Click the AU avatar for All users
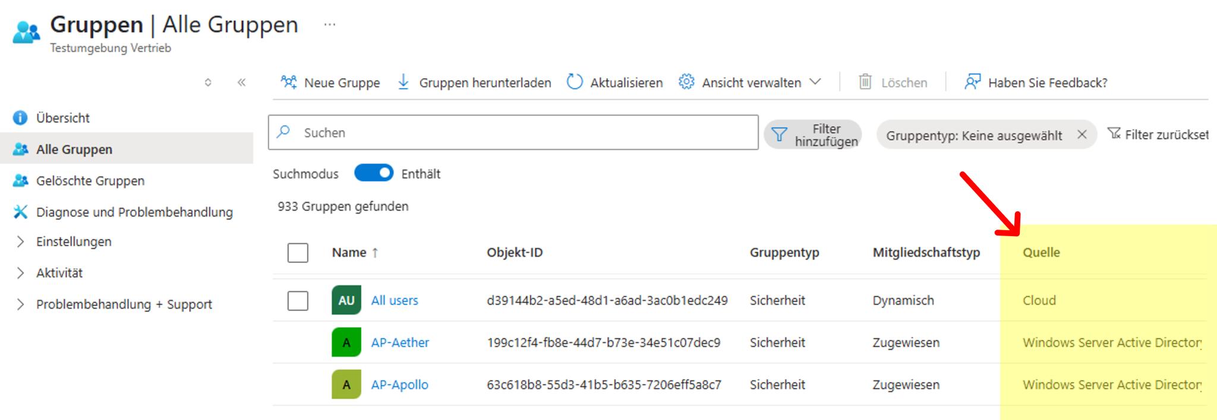The image size is (1217, 420). 346,300
